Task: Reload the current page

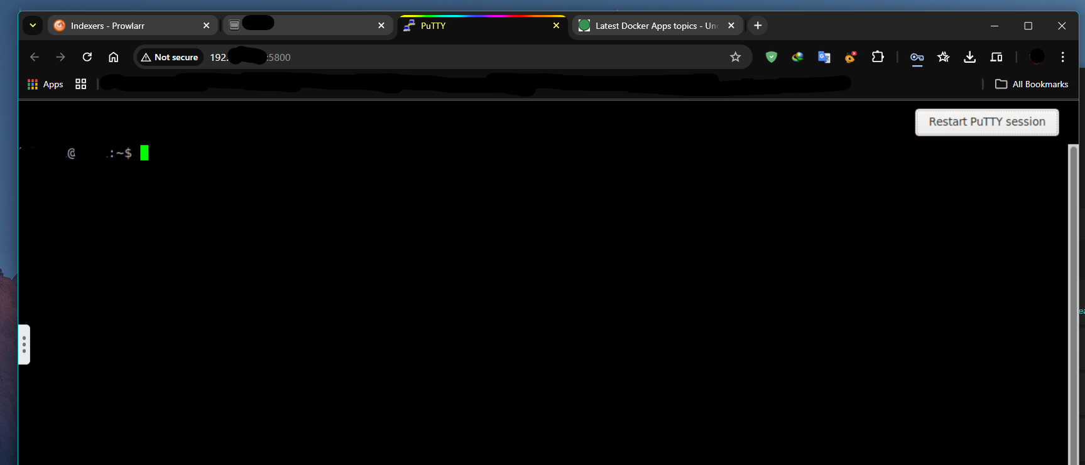Action: pos(87,57)
